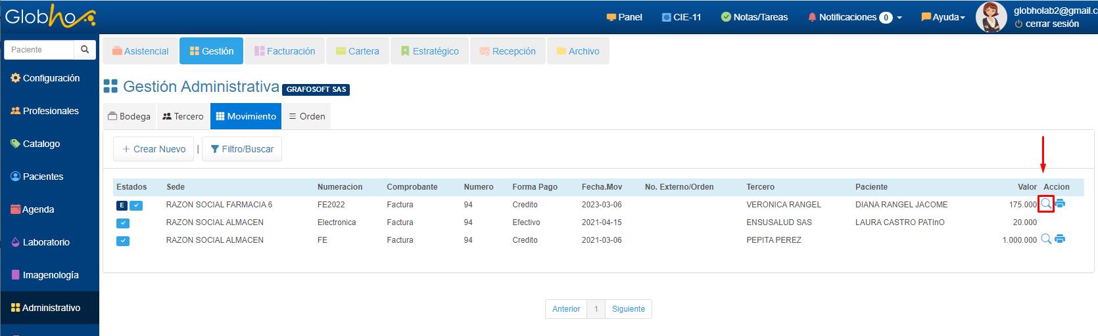Image resolution: width=1098 pixels, height=336 pixels.
Task: Click the patient search magnifier icon
Action: coord(85,50)
